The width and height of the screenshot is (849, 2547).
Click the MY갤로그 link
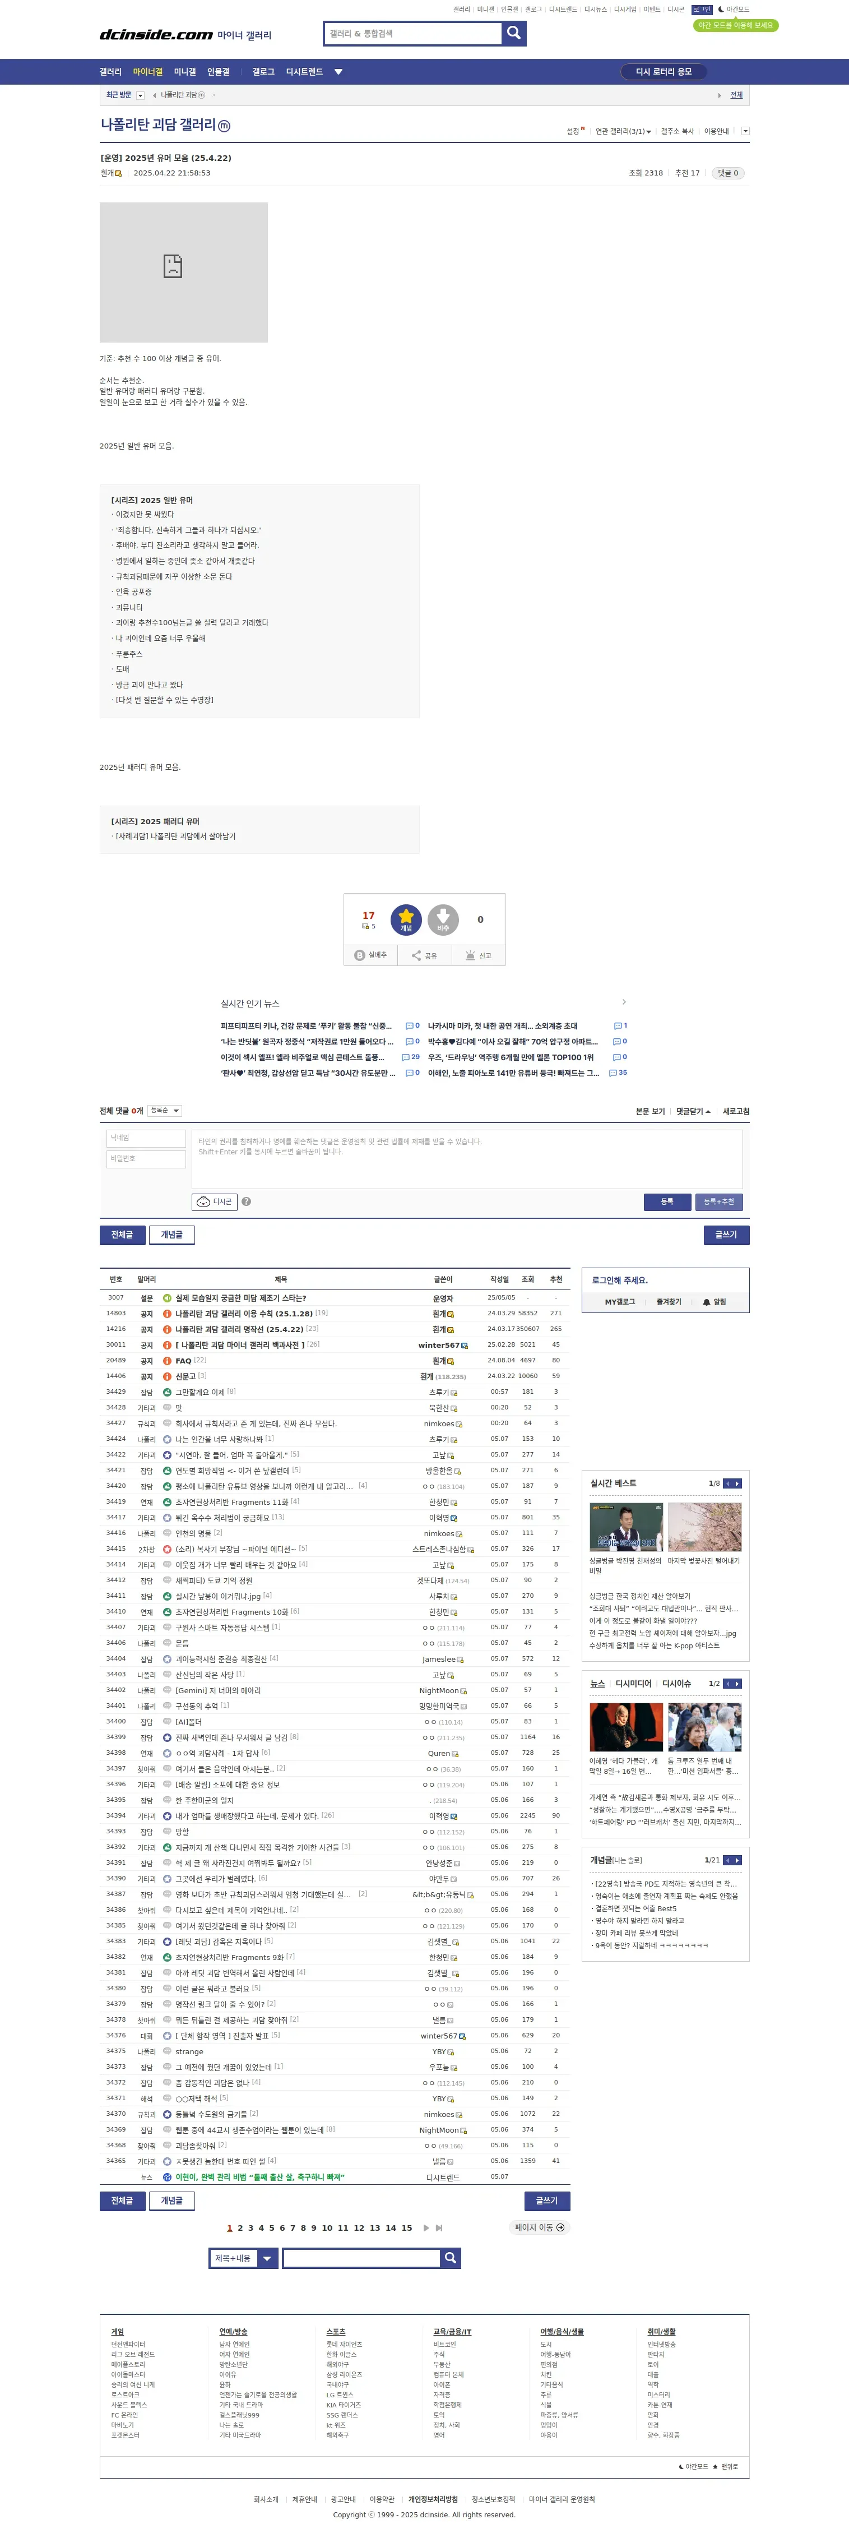620,1301
